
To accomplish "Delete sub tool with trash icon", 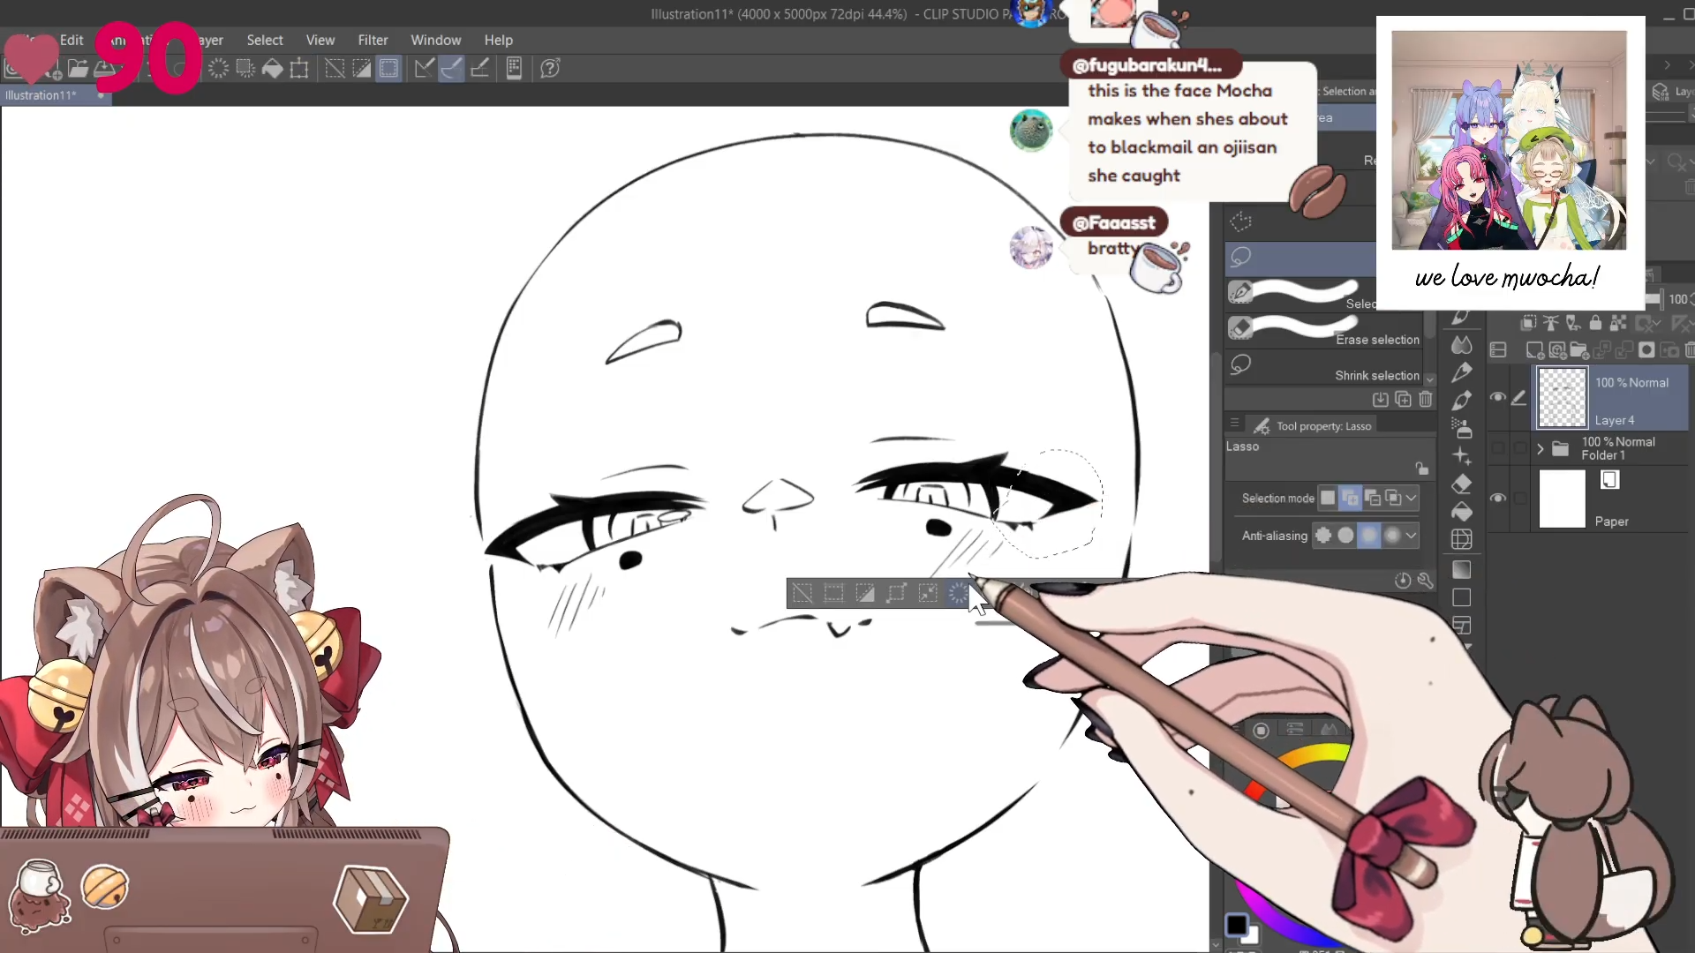I will [1425, 400].
